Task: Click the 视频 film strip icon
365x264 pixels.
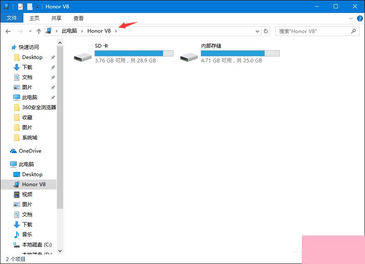Action: [x=17, y=194]
